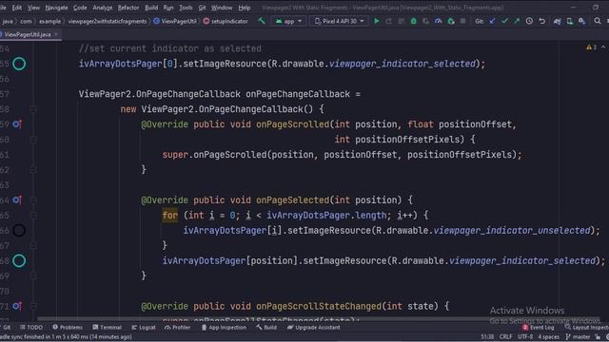This screenshot has height=342, width=609.
Task: Click the drawable preview gutter icon on line 68
Action: tap(19, 260)
